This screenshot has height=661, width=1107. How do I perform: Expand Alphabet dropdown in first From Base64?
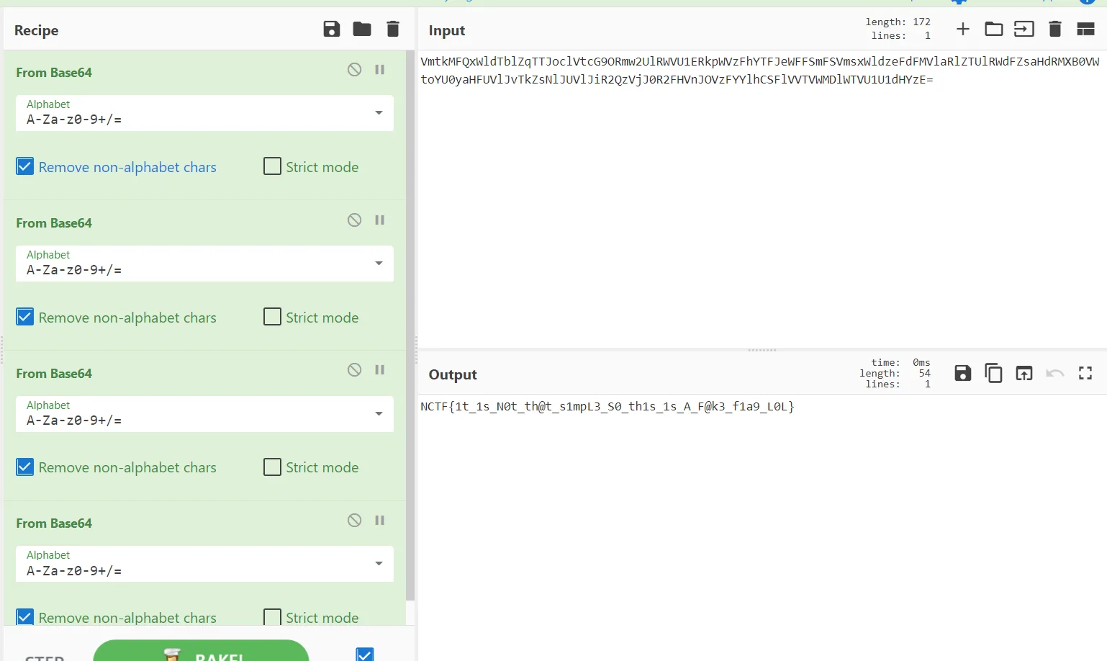coord(379,113)
